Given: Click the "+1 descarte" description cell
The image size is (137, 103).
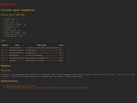Looking at the screenshot, I should click(x=42, y=50).
